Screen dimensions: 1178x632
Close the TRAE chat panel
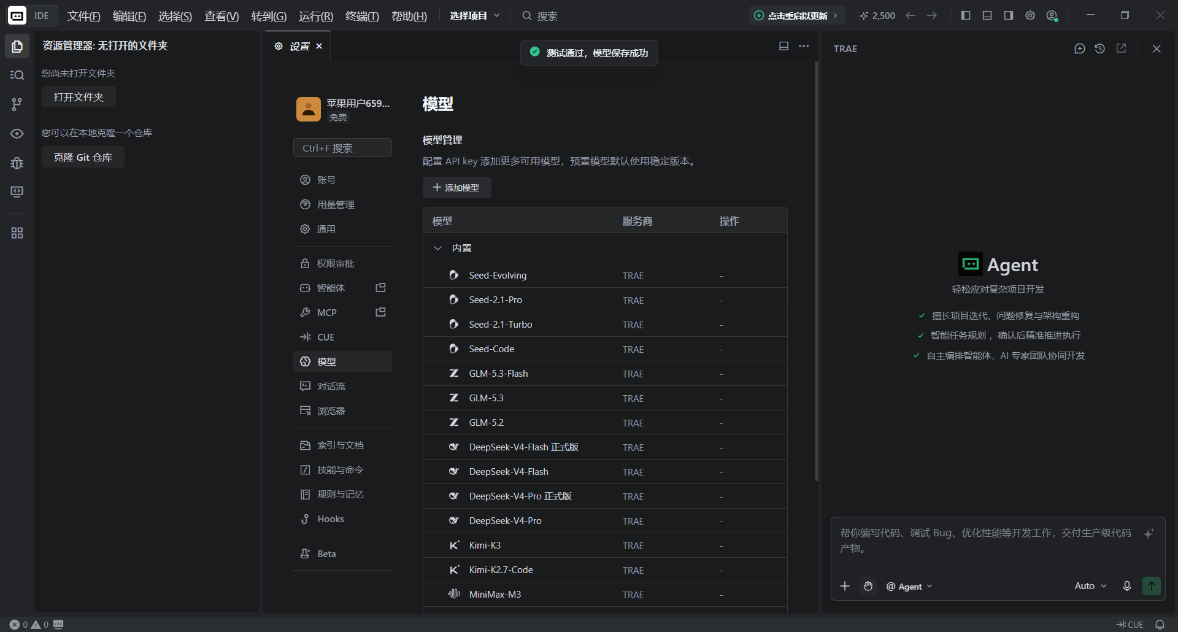point(1157,48)
